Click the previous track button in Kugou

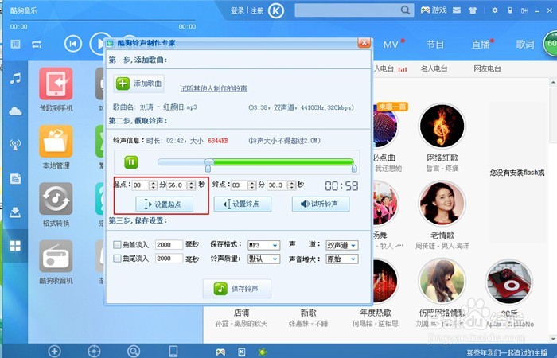(x=73, y=44)
